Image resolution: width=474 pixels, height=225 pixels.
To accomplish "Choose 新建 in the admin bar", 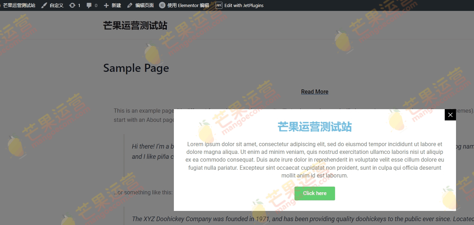I will tap(116, 5).
